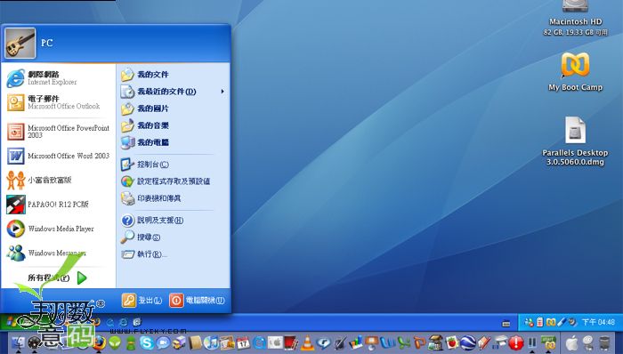Screen dimensions: 623x354
Task: Open green alien icon app in Dock
Action: (115, 342)
